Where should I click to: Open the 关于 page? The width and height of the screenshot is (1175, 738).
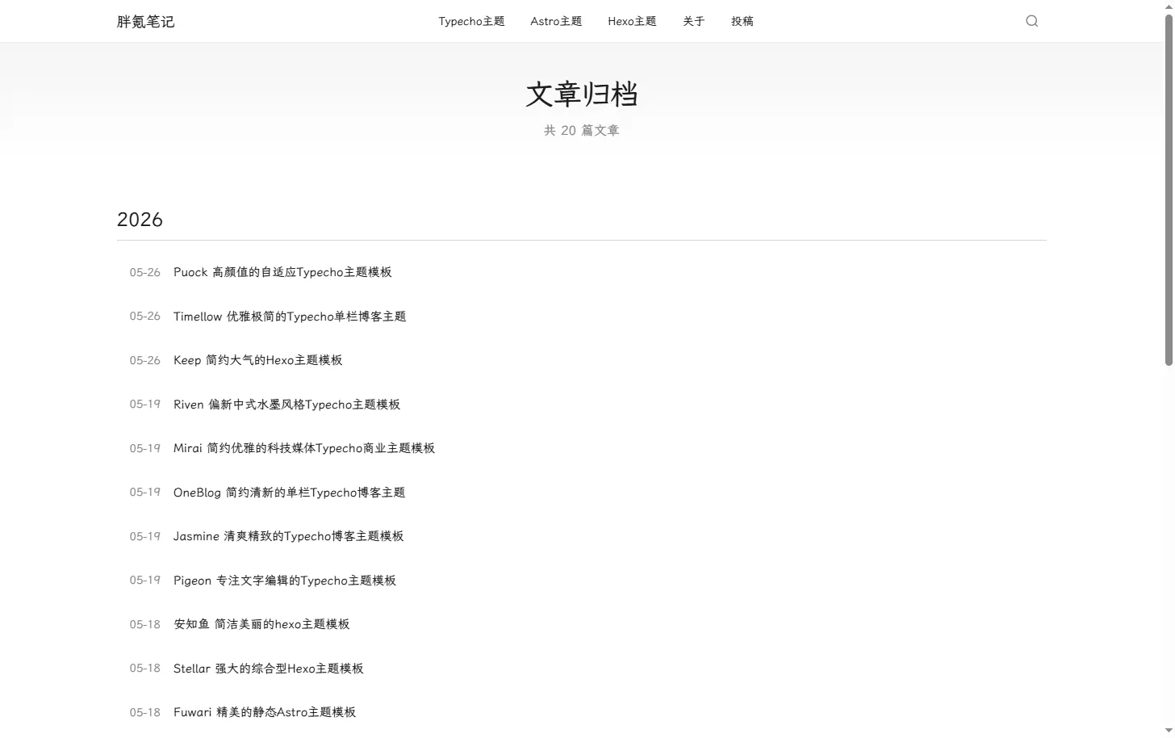pyautogui.click(x=694, y=21)
